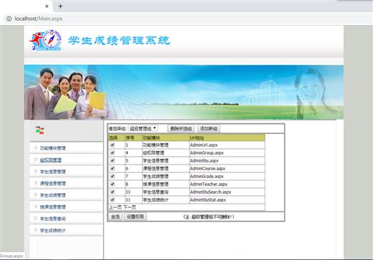Click arrow icon beside 授课信息管理 menu
Image resolution: width=373 pixels, height=260 pixels.
click(36, 207)
